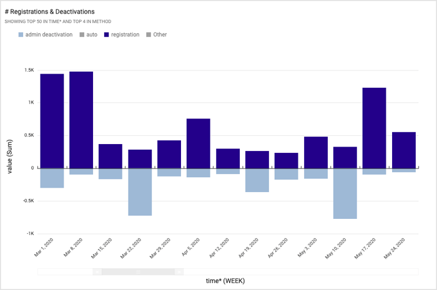Click the gray auto legend swatch
Viewport: 437px width, 290px height.
(x=81, y=34)
